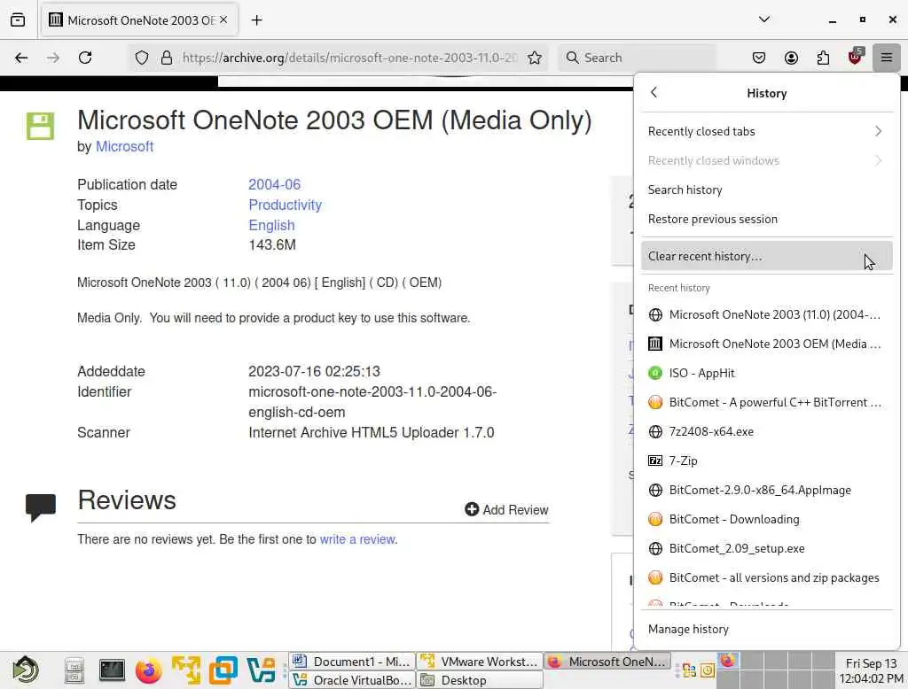
Task: Open BitComet all versions history entry
Action: (x=767, y=577)
